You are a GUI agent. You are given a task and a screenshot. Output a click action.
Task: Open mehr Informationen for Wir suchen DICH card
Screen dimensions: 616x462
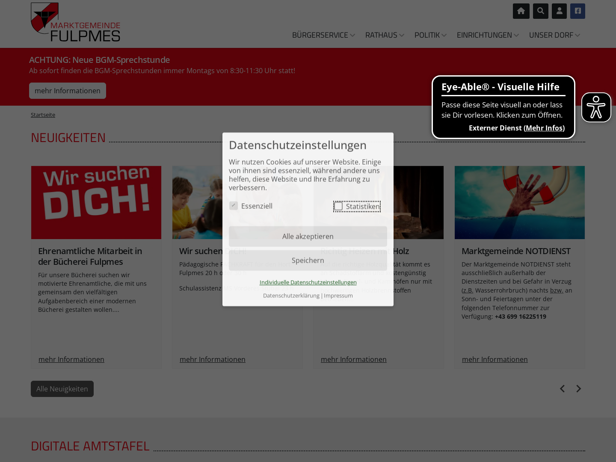click(213, 359)
